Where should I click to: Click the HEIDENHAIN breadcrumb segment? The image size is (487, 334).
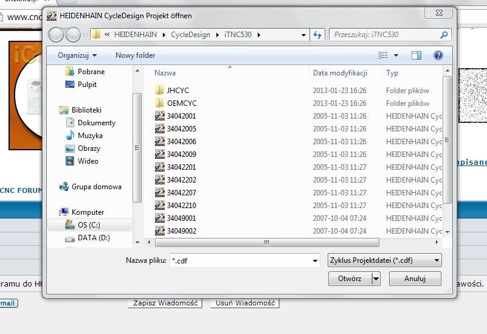point(136,35)
